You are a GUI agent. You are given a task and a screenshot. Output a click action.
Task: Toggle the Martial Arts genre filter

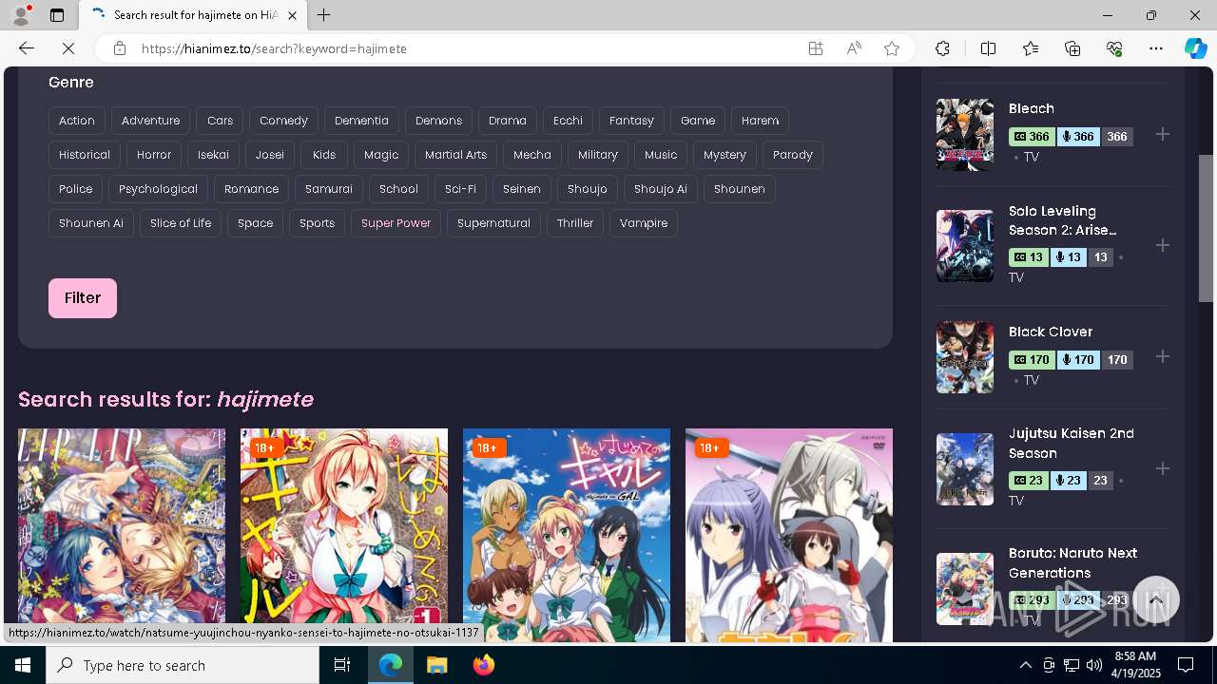[x=455, y=155]
